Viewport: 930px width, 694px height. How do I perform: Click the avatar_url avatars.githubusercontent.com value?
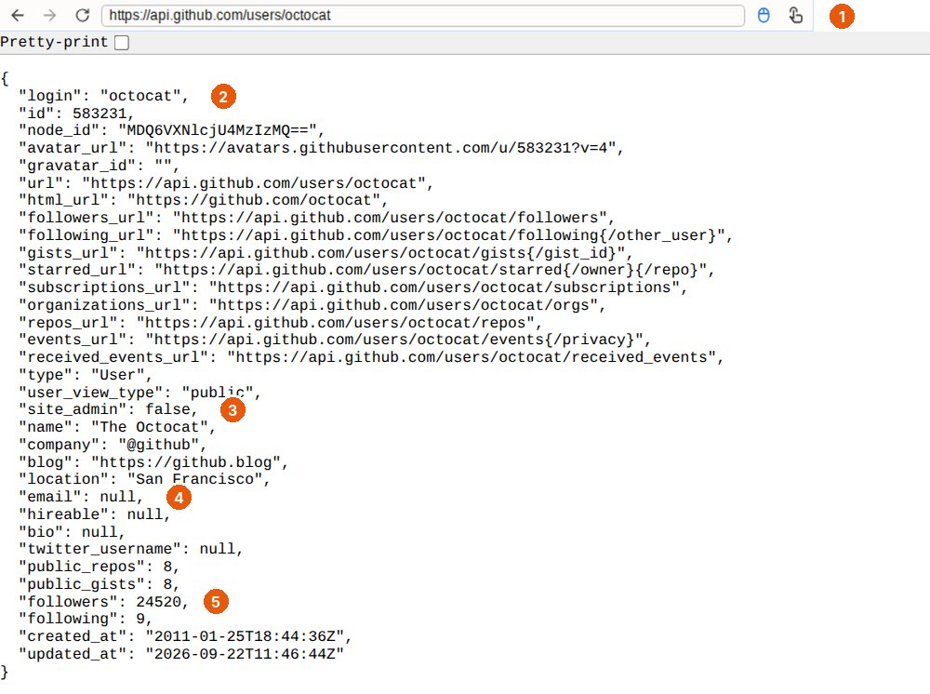pyautogui.click(x=380, y=148)
